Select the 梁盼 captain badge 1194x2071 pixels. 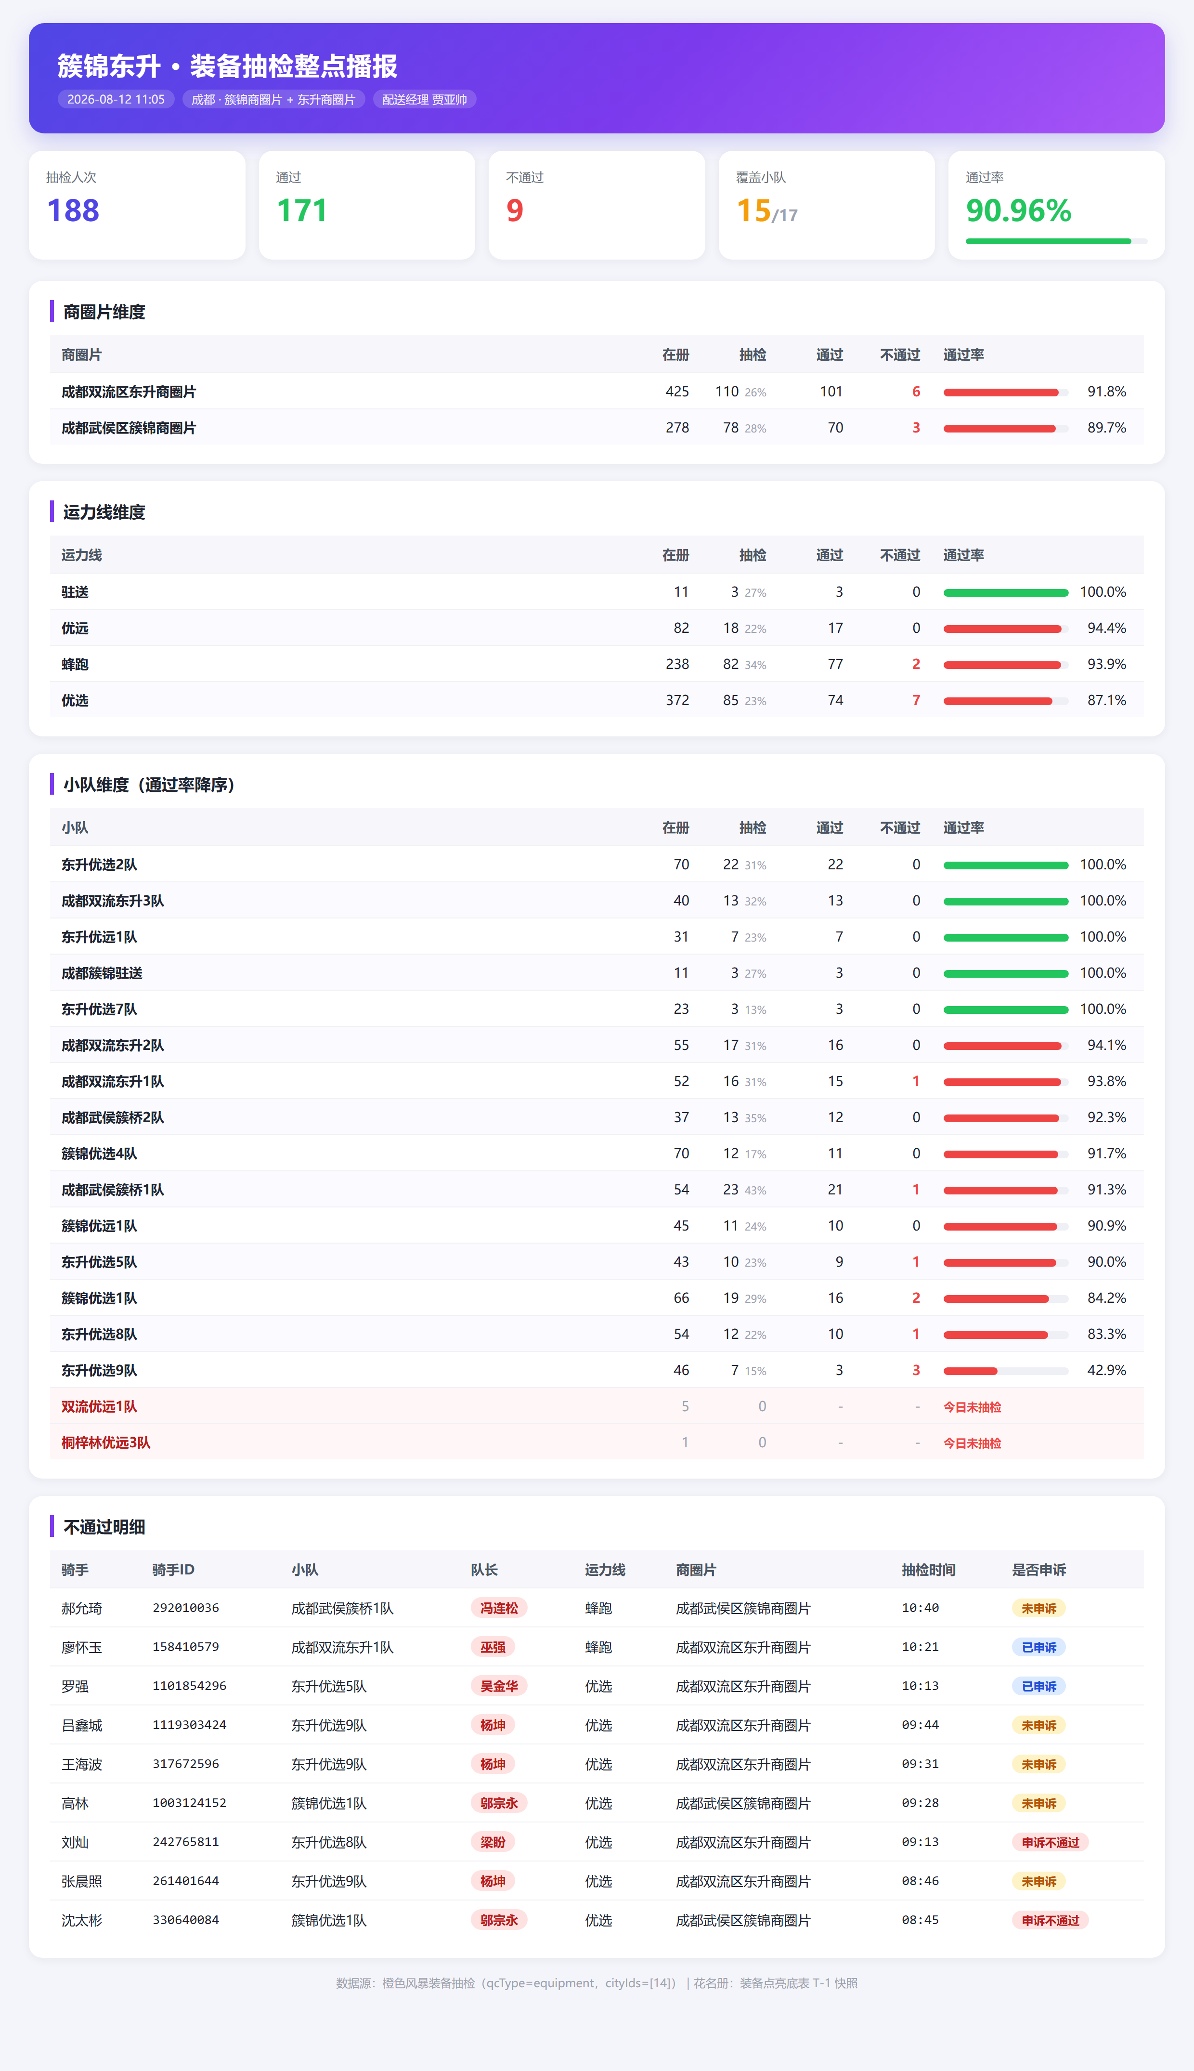(x=492, y=1841)
